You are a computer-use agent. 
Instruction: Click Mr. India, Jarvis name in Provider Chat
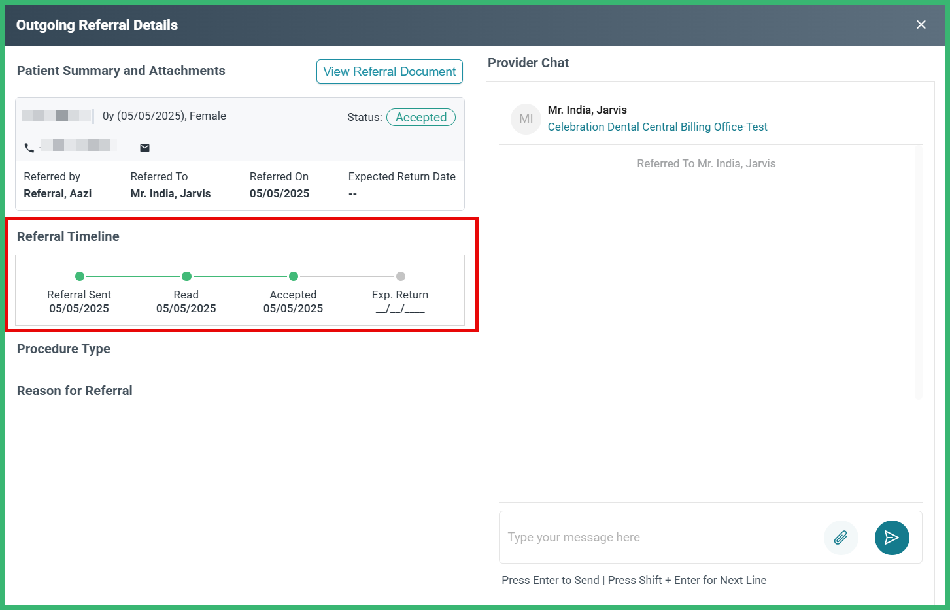586,110
